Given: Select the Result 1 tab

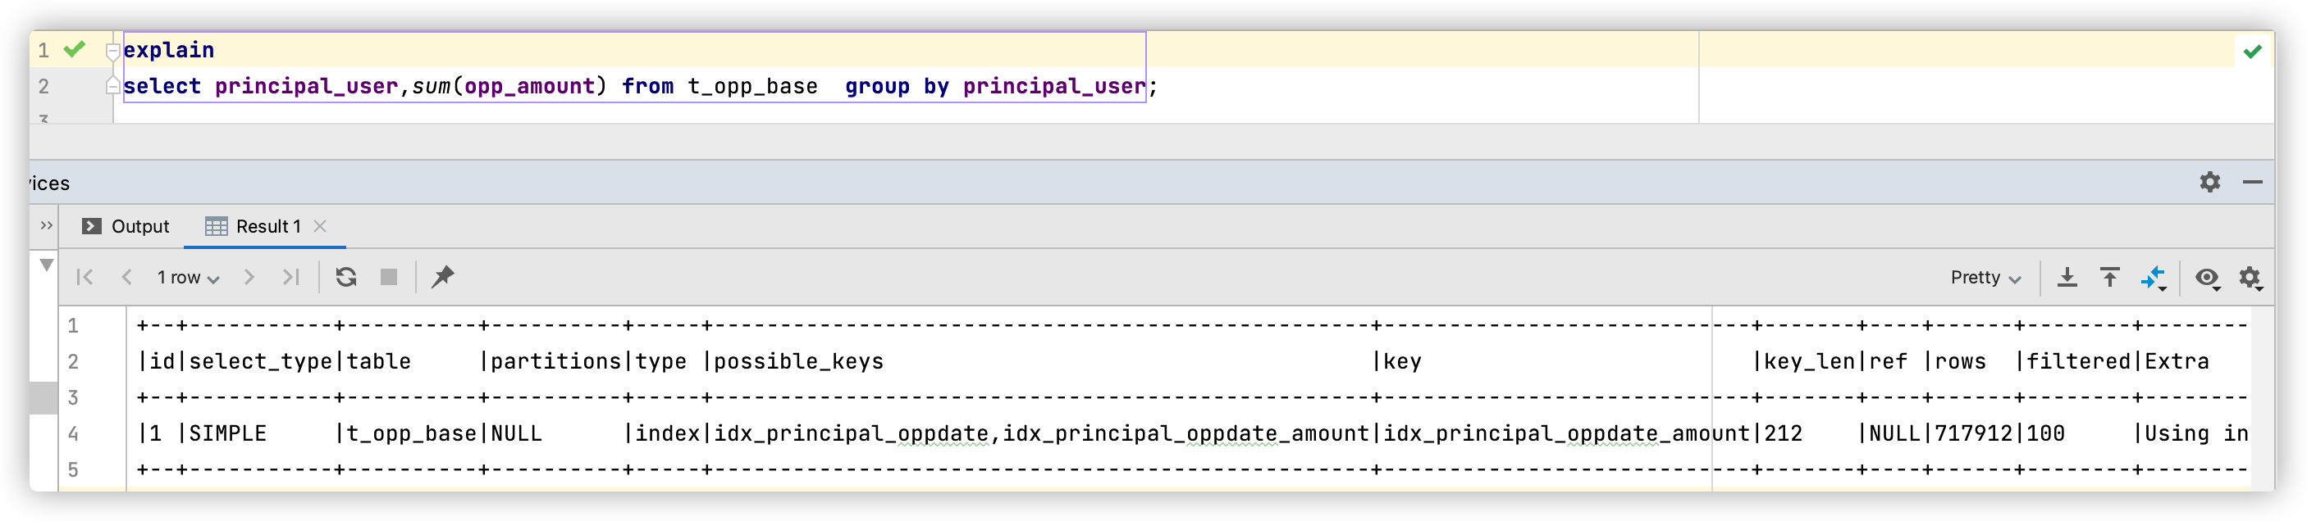Looking at the screenshot, I should coord(267,226).
